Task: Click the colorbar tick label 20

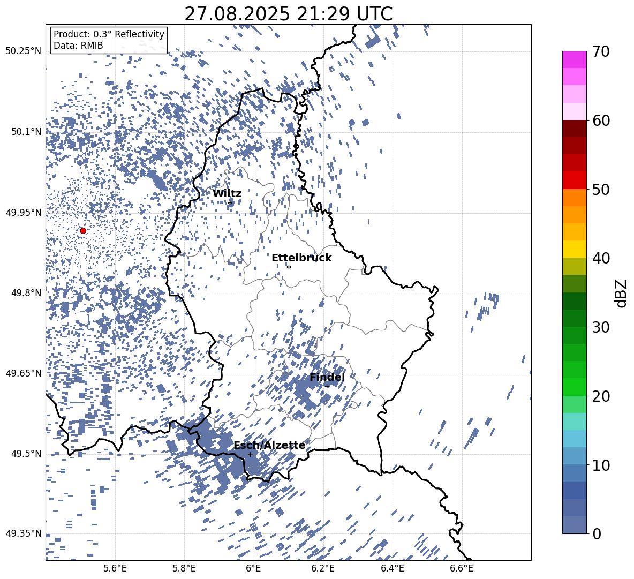Action: 601,396
